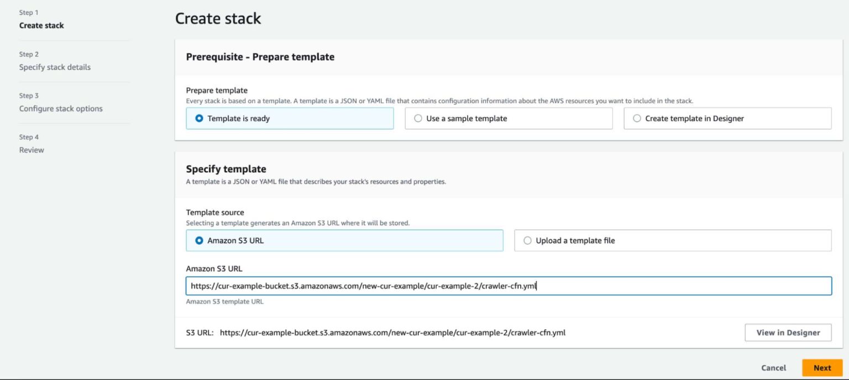Choose "Create template in Designer" option
This screenshot has width=849, height=380.
pos(637,118)
